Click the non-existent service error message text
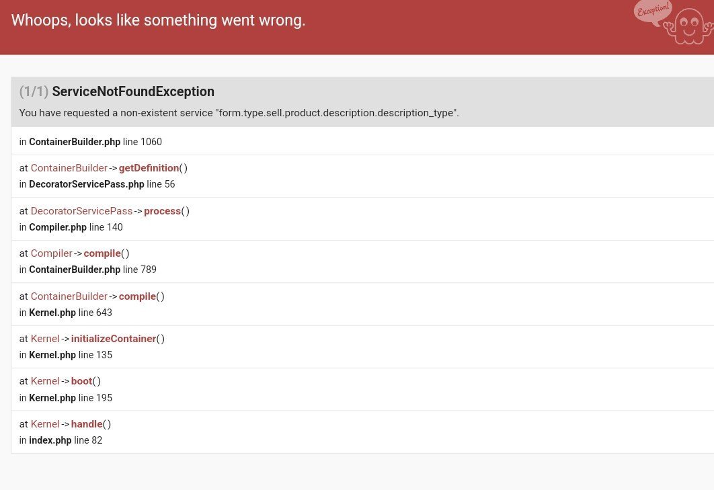This screenshot has height=490, width=714. point(239,113)
